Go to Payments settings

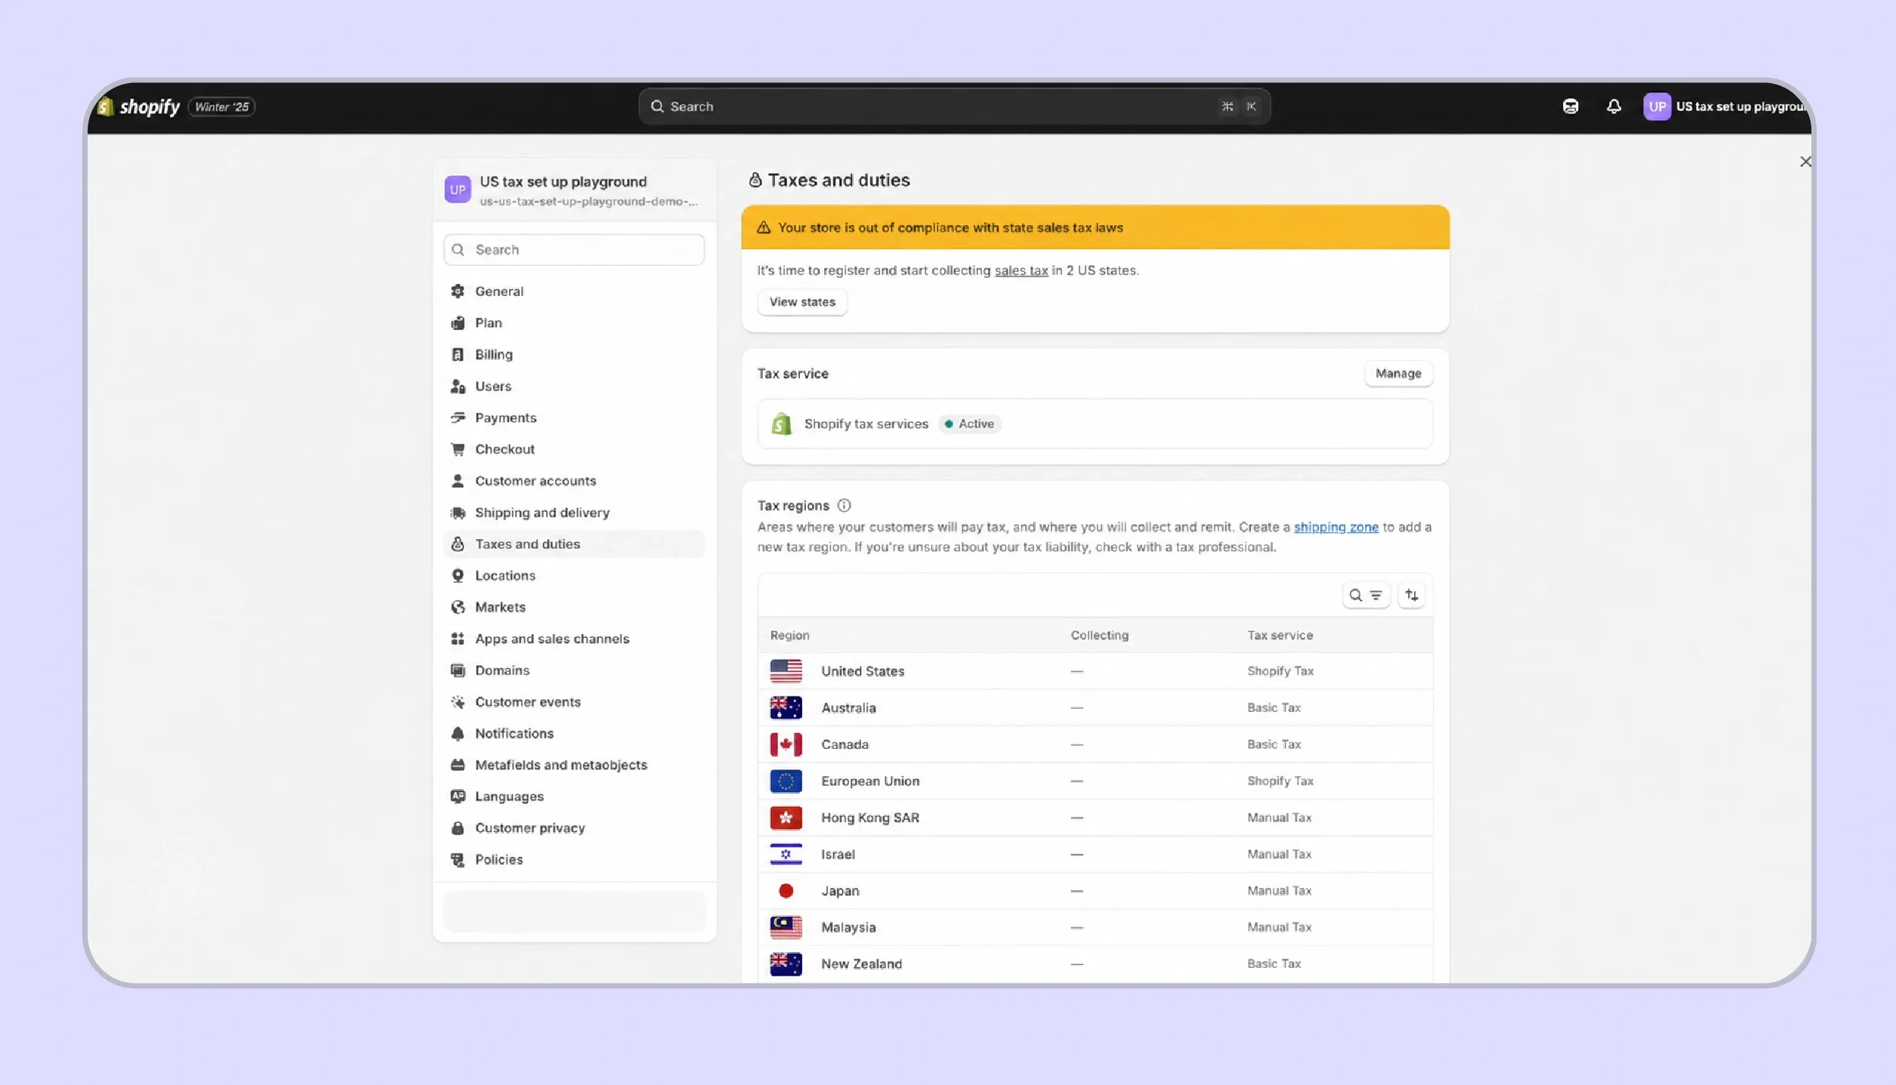point(574,418)
